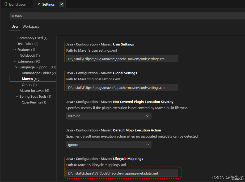Collapse the Features tree chevron

tap(15, 49)
